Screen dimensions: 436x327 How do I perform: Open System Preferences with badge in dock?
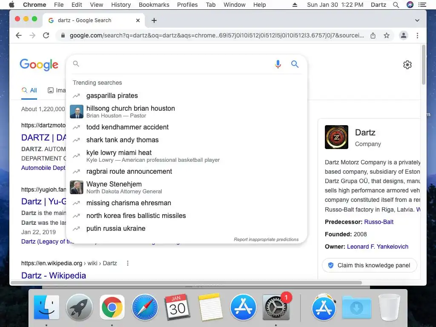coord(276,307)
